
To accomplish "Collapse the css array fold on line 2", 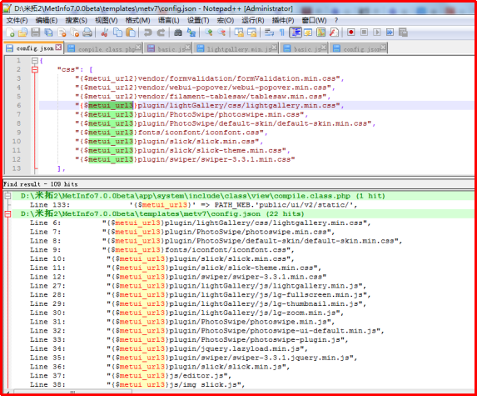I will pos(35,70).
